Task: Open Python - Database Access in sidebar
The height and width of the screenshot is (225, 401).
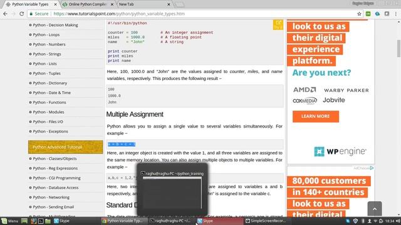Action: [x=56, y=187]
